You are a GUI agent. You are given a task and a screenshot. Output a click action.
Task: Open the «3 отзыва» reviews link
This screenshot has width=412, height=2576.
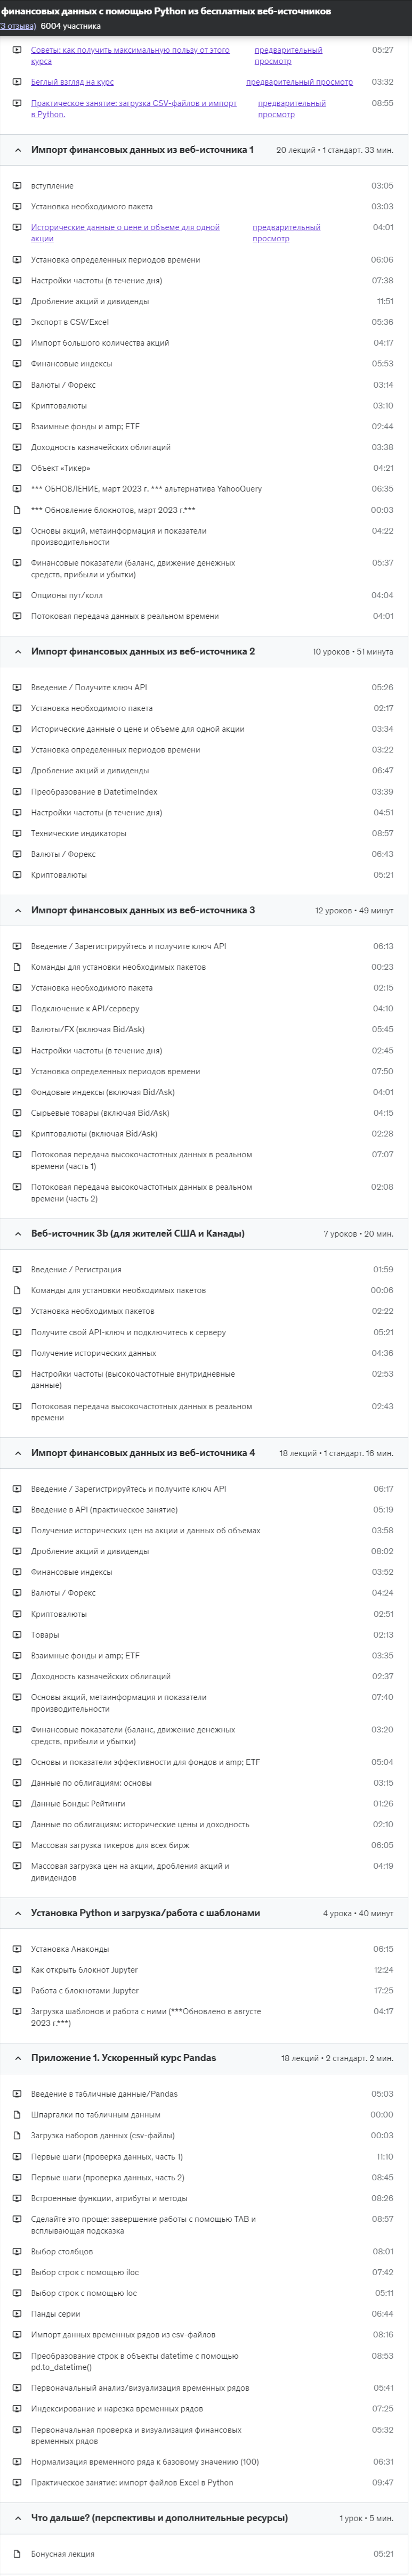(18, 26)
